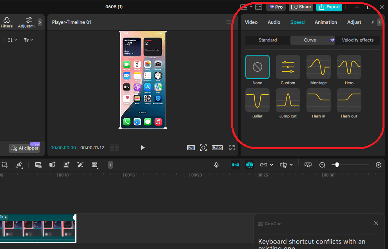This screenshot has height=249, width=388.
Task: Open the Ratio setting in player
Action: (x=217, y=148)
